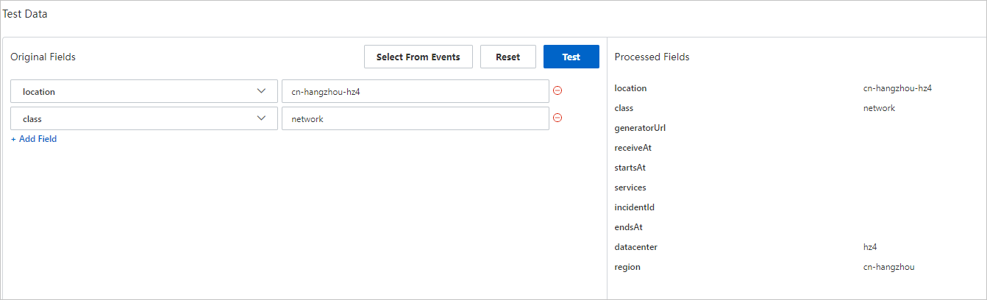
Task: Click the + Add Field link
Action: tap(34, 139)
